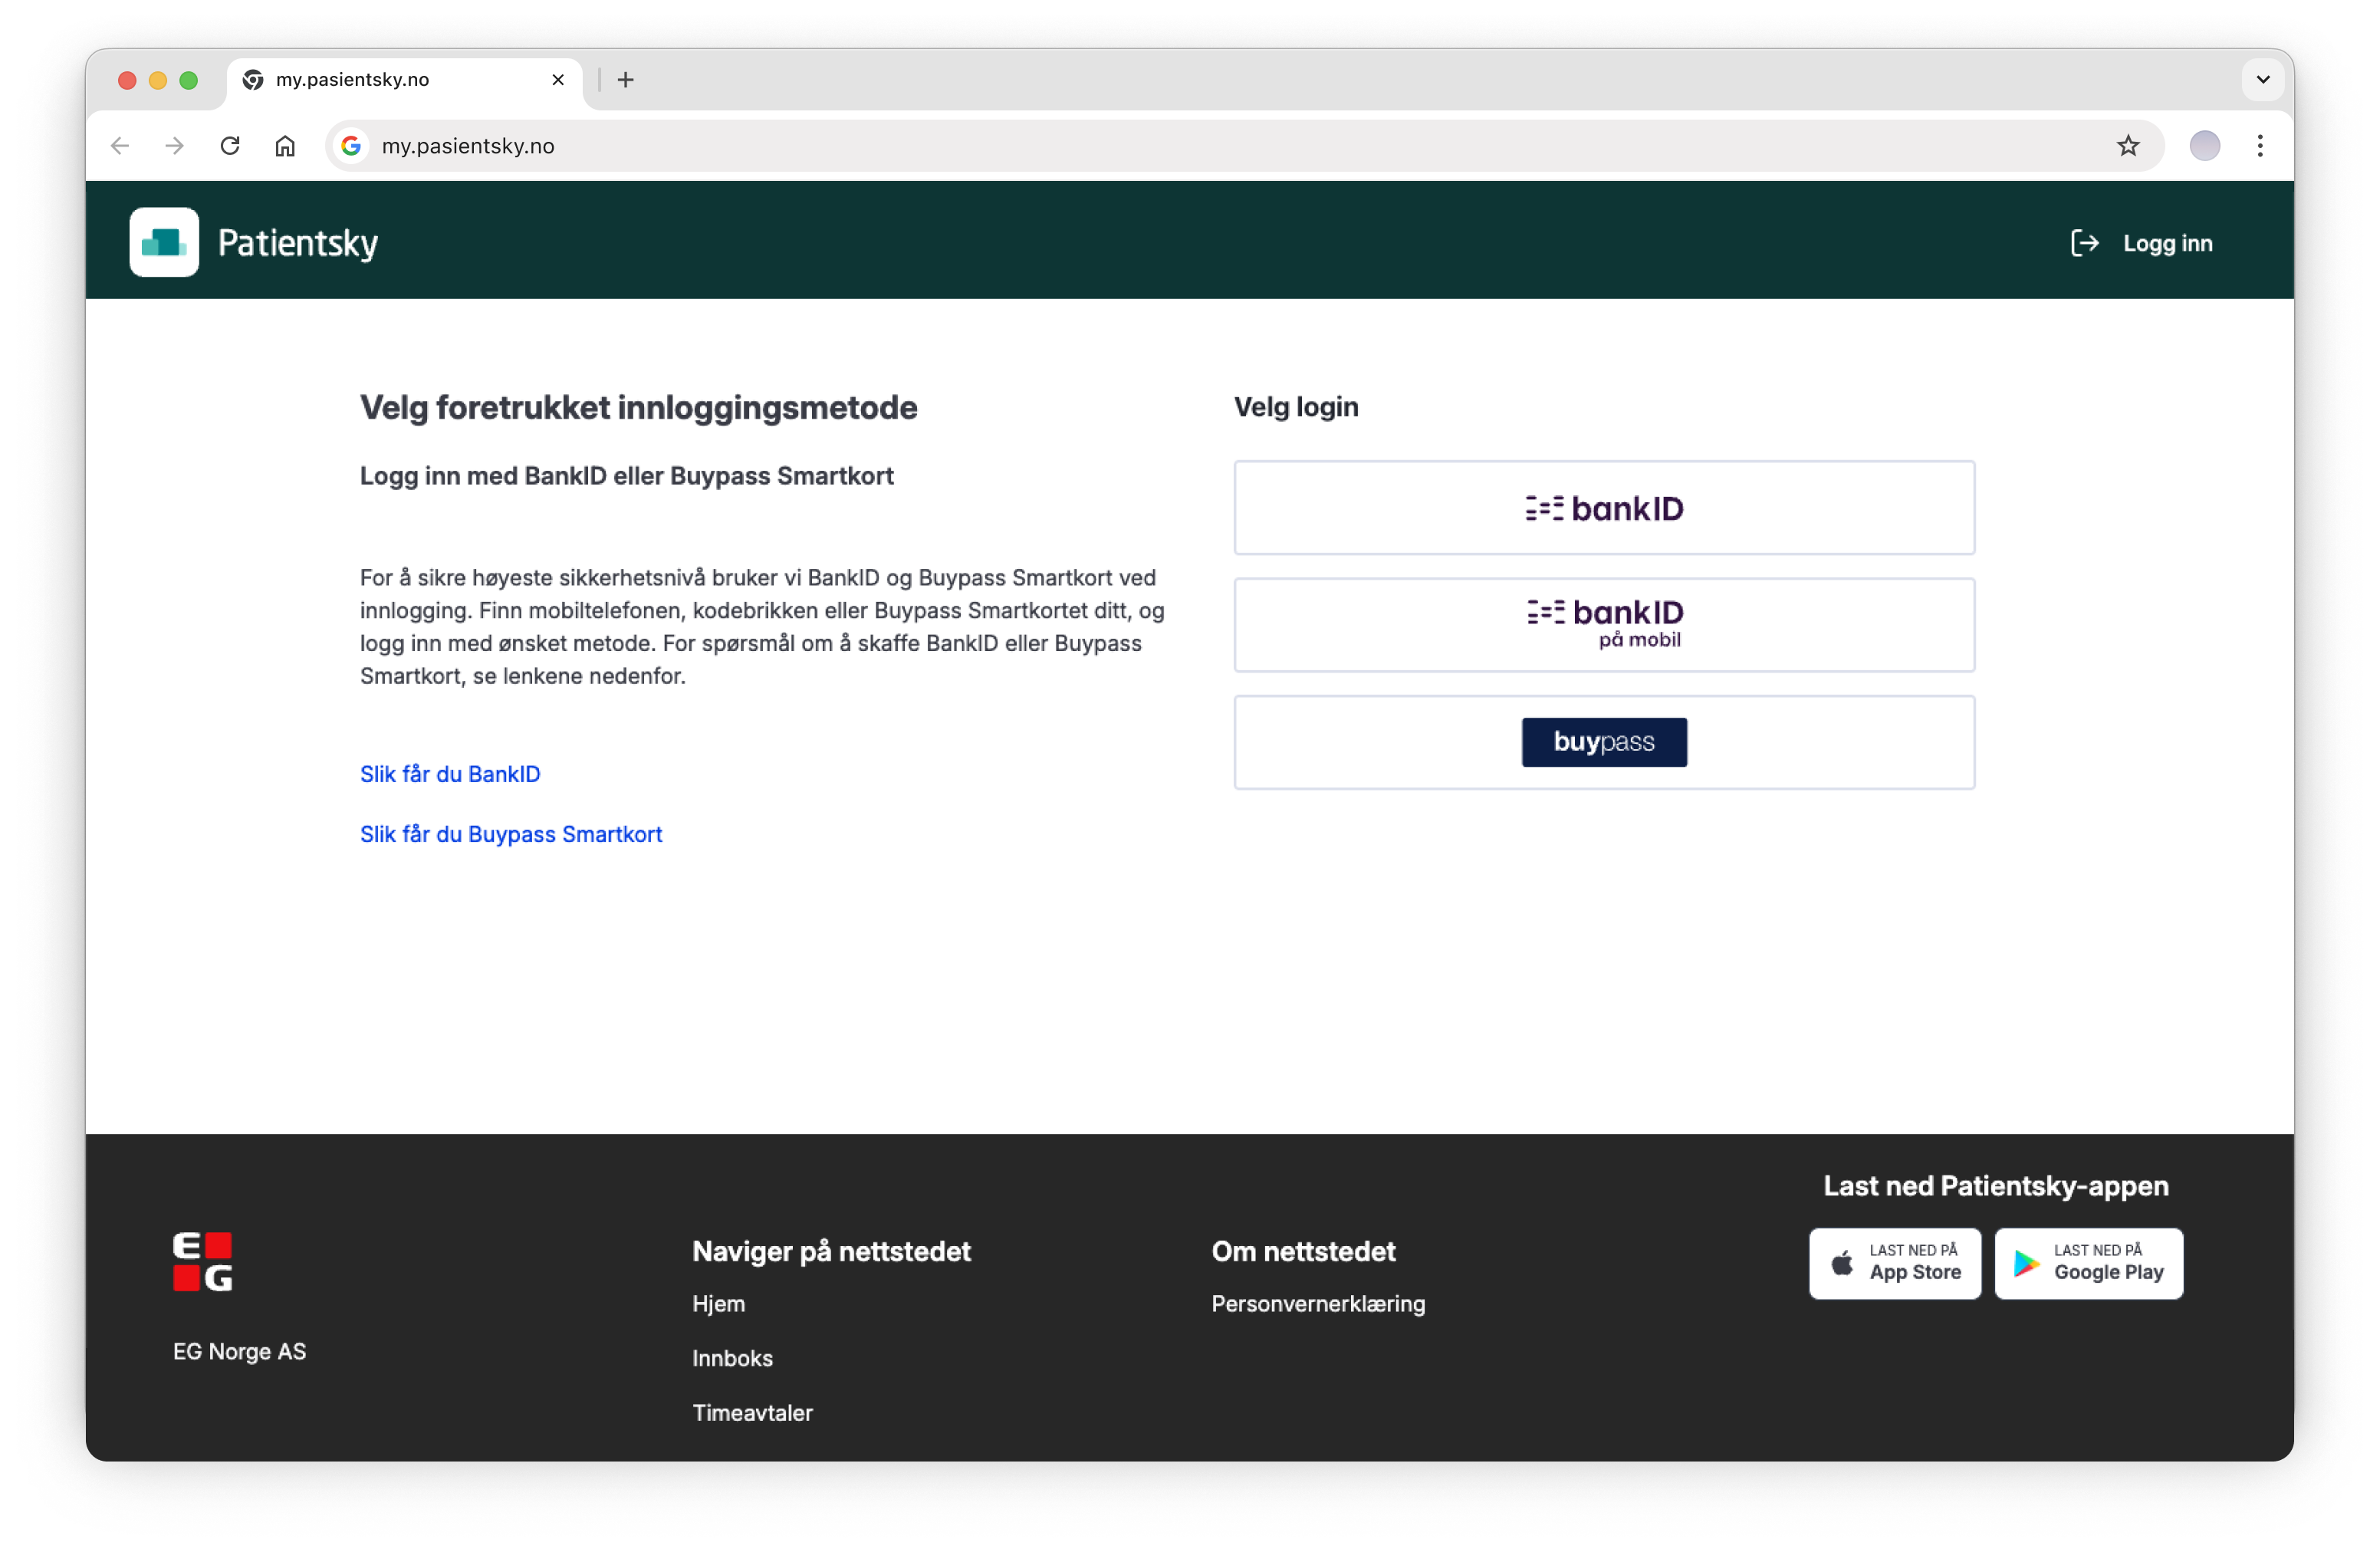Click the Logg inn arrow icon

(2084, 243)
